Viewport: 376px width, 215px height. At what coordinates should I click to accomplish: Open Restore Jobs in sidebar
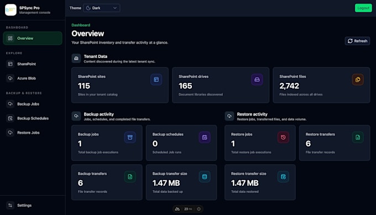[33, 133]
